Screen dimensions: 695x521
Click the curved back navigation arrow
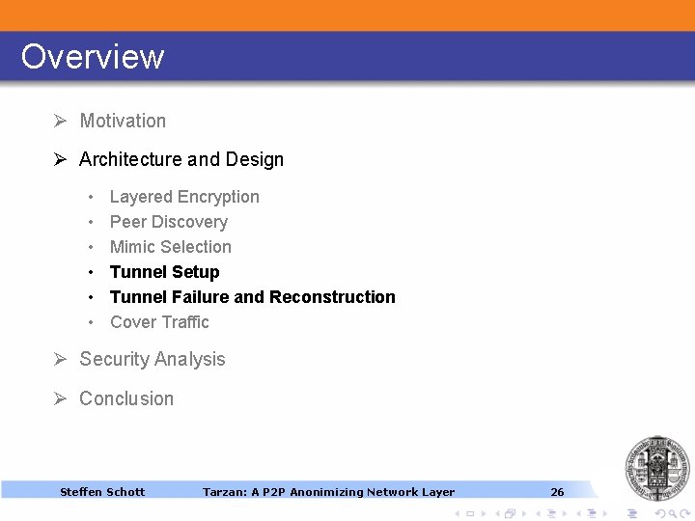click(x=660, y=513)
